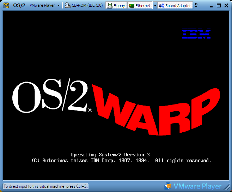This screenshot has width=232, height=192.
Task: Grab the resize grip at the window corner
Action: (227, 187)
